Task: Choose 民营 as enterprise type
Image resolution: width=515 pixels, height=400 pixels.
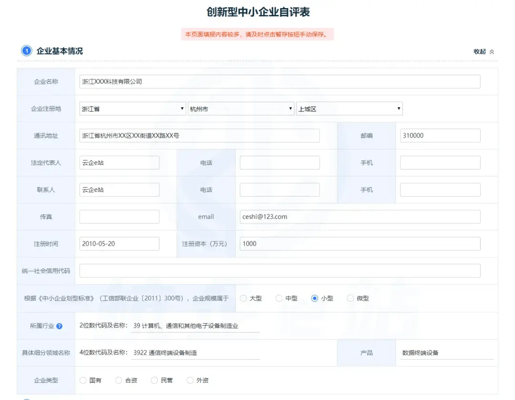Action: point(154,380)
